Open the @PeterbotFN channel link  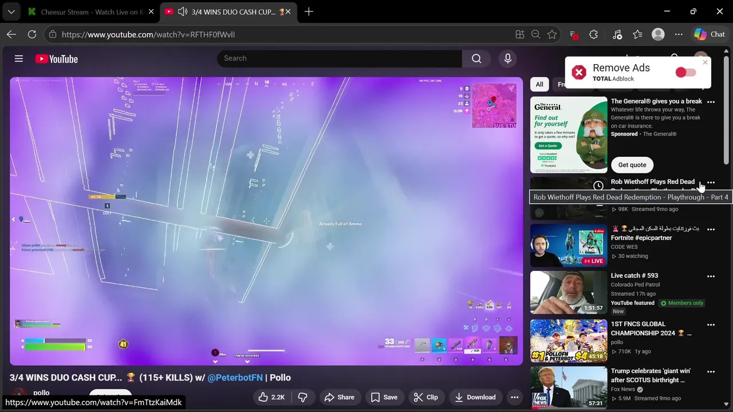pos(235,378)
